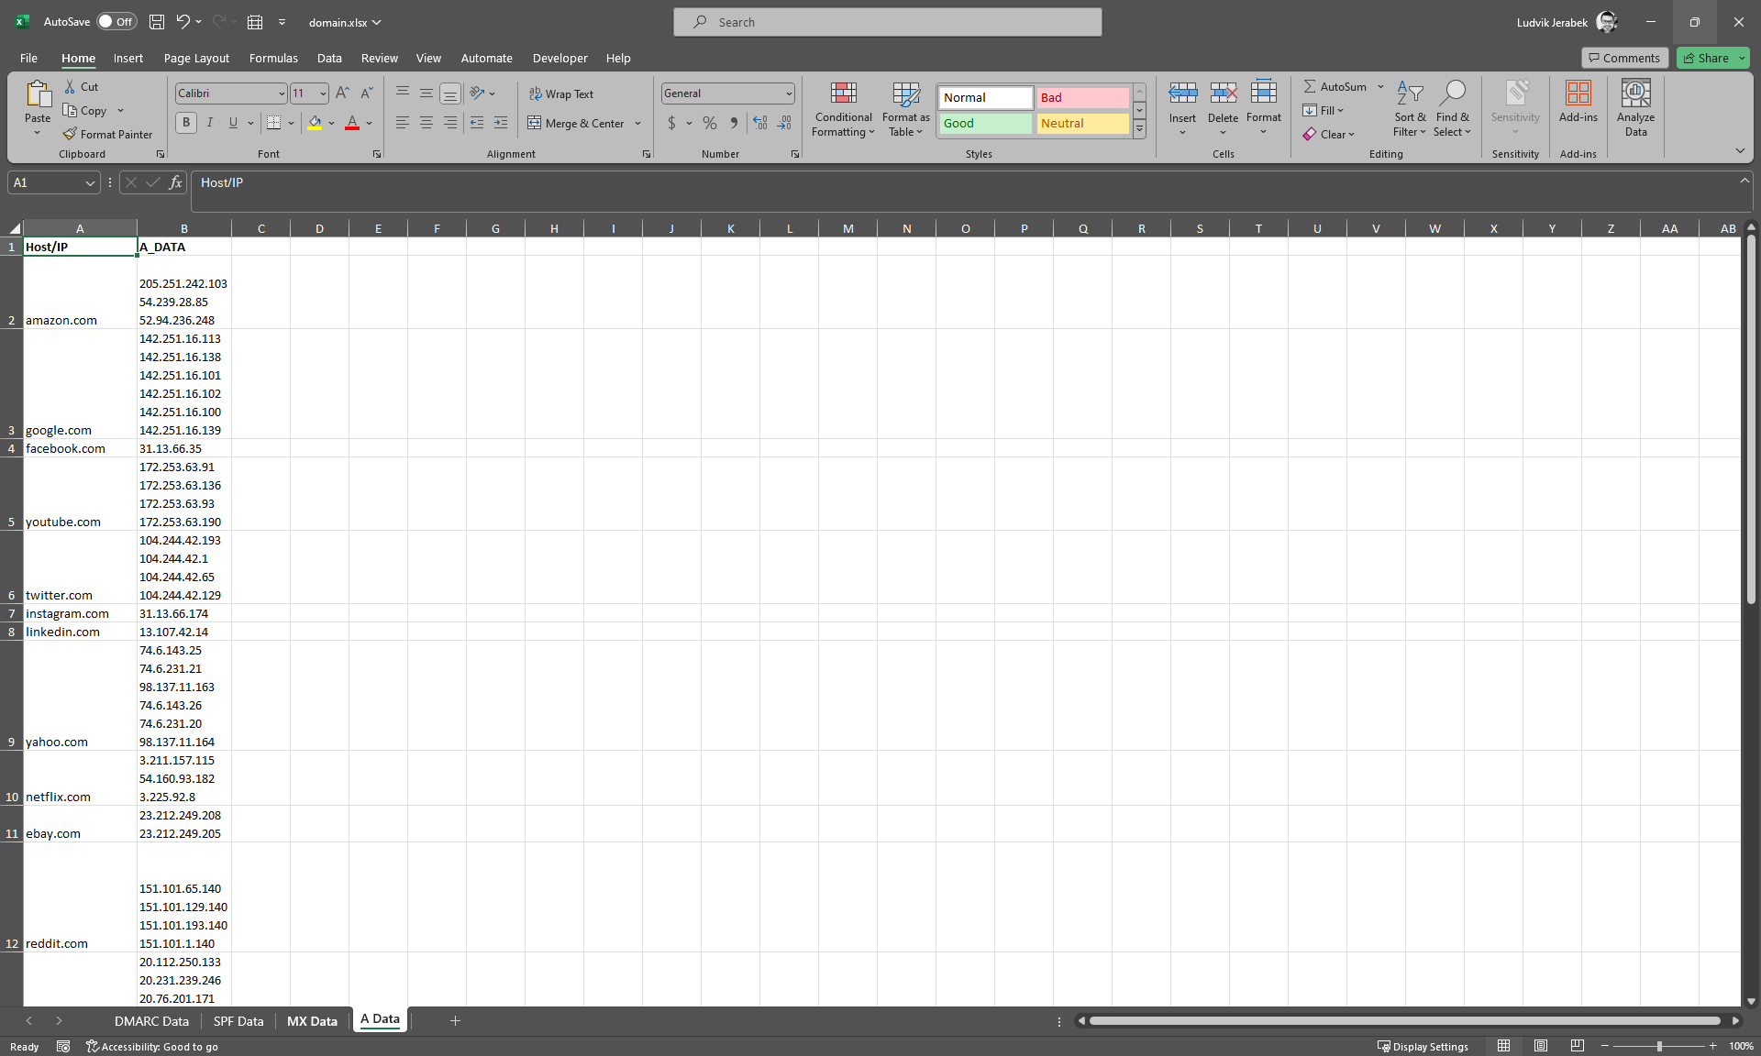Click the red Font Color swatch

coord(352,123)
